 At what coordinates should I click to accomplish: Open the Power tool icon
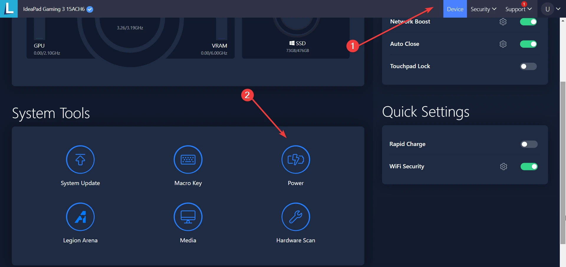coord(296,159)
